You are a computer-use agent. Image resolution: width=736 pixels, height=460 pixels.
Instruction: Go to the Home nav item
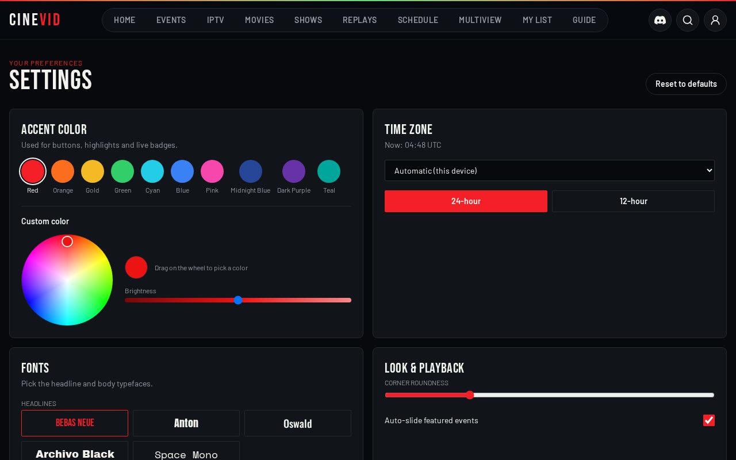pos(125,20)
